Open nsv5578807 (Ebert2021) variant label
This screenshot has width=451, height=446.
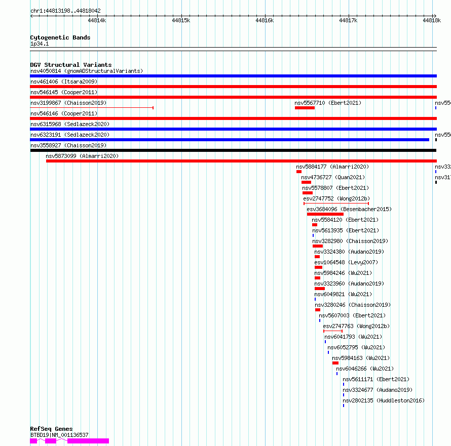click(x=335, y=188)
